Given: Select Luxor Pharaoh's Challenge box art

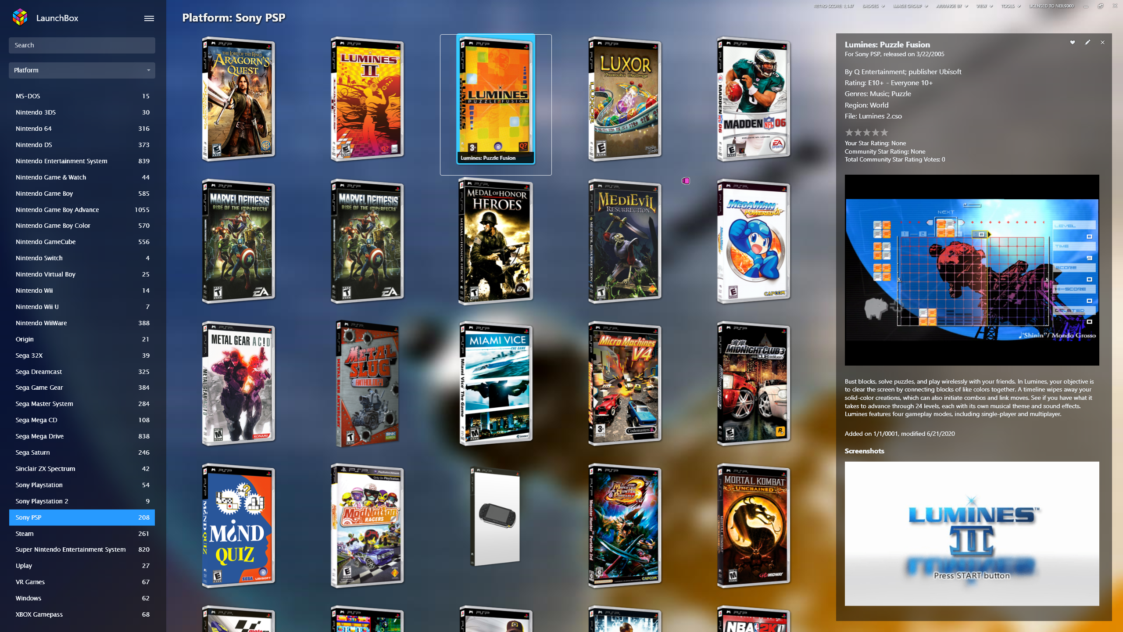Looking at the screenshot, I should (625, 99).
